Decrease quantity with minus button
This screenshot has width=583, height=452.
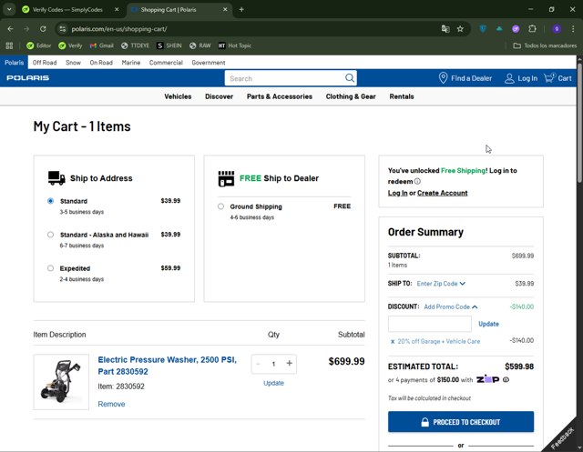click(258, 364)
